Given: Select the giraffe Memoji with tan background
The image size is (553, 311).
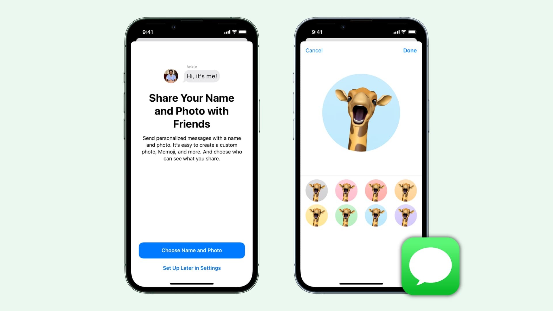Looking at the screenshot, I should click(406, 191).
